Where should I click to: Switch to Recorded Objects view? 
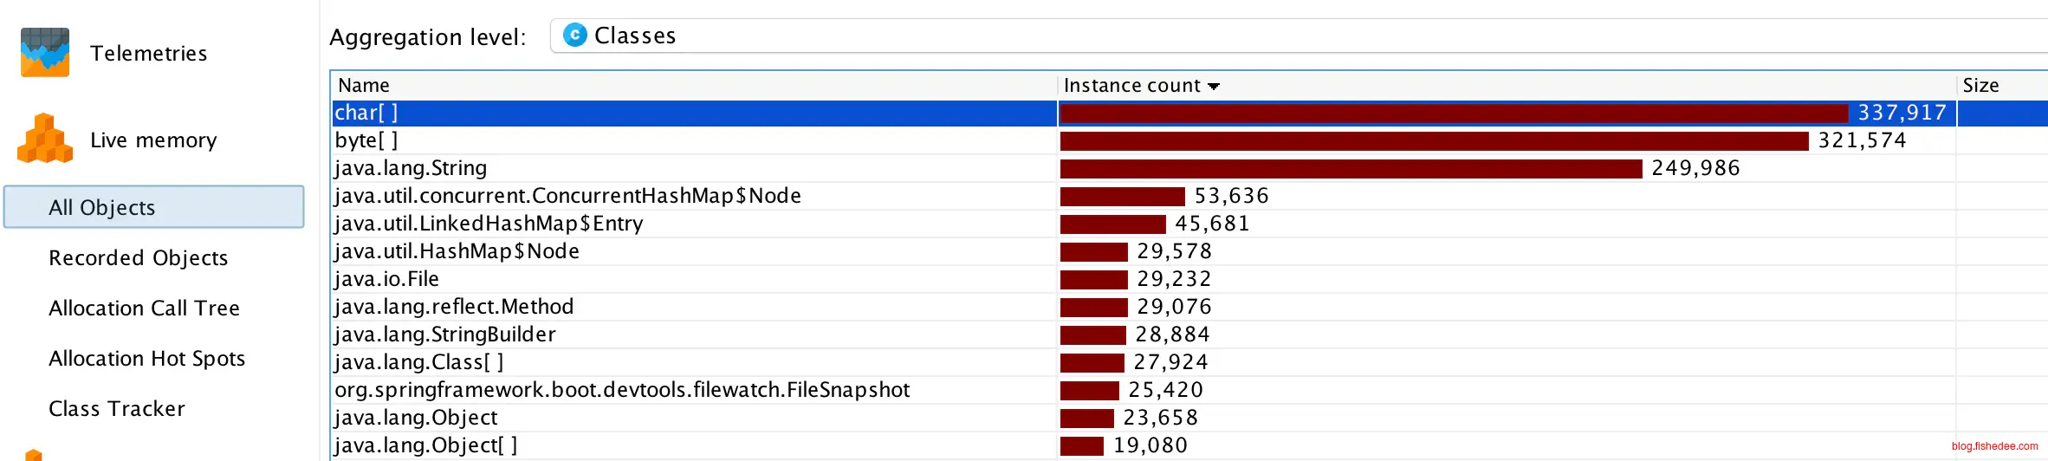[139, 258]
